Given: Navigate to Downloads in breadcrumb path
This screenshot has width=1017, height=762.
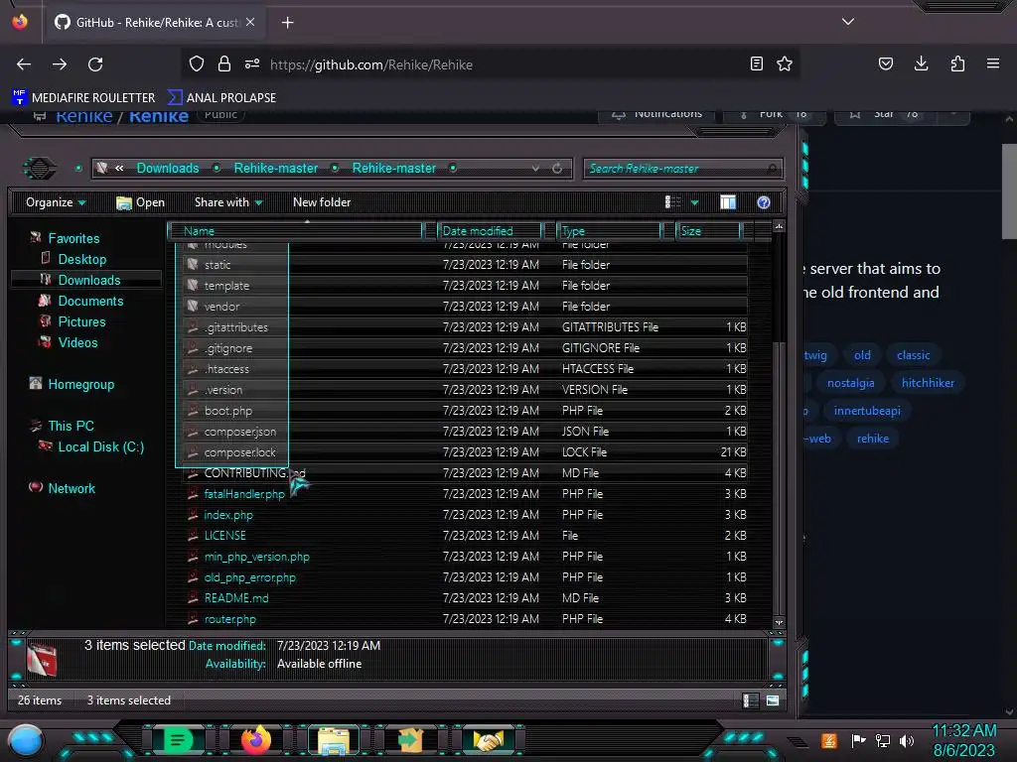Looking at the screenshot, I should point(167,168).
